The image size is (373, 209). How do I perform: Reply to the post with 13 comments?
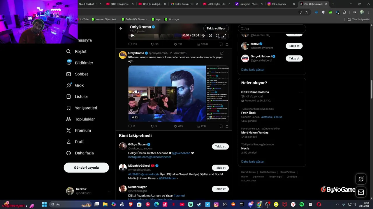tap(132, 126)
